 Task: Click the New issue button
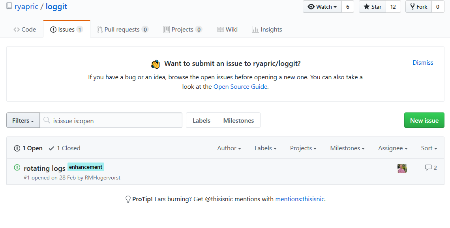[x=424, y=120]
